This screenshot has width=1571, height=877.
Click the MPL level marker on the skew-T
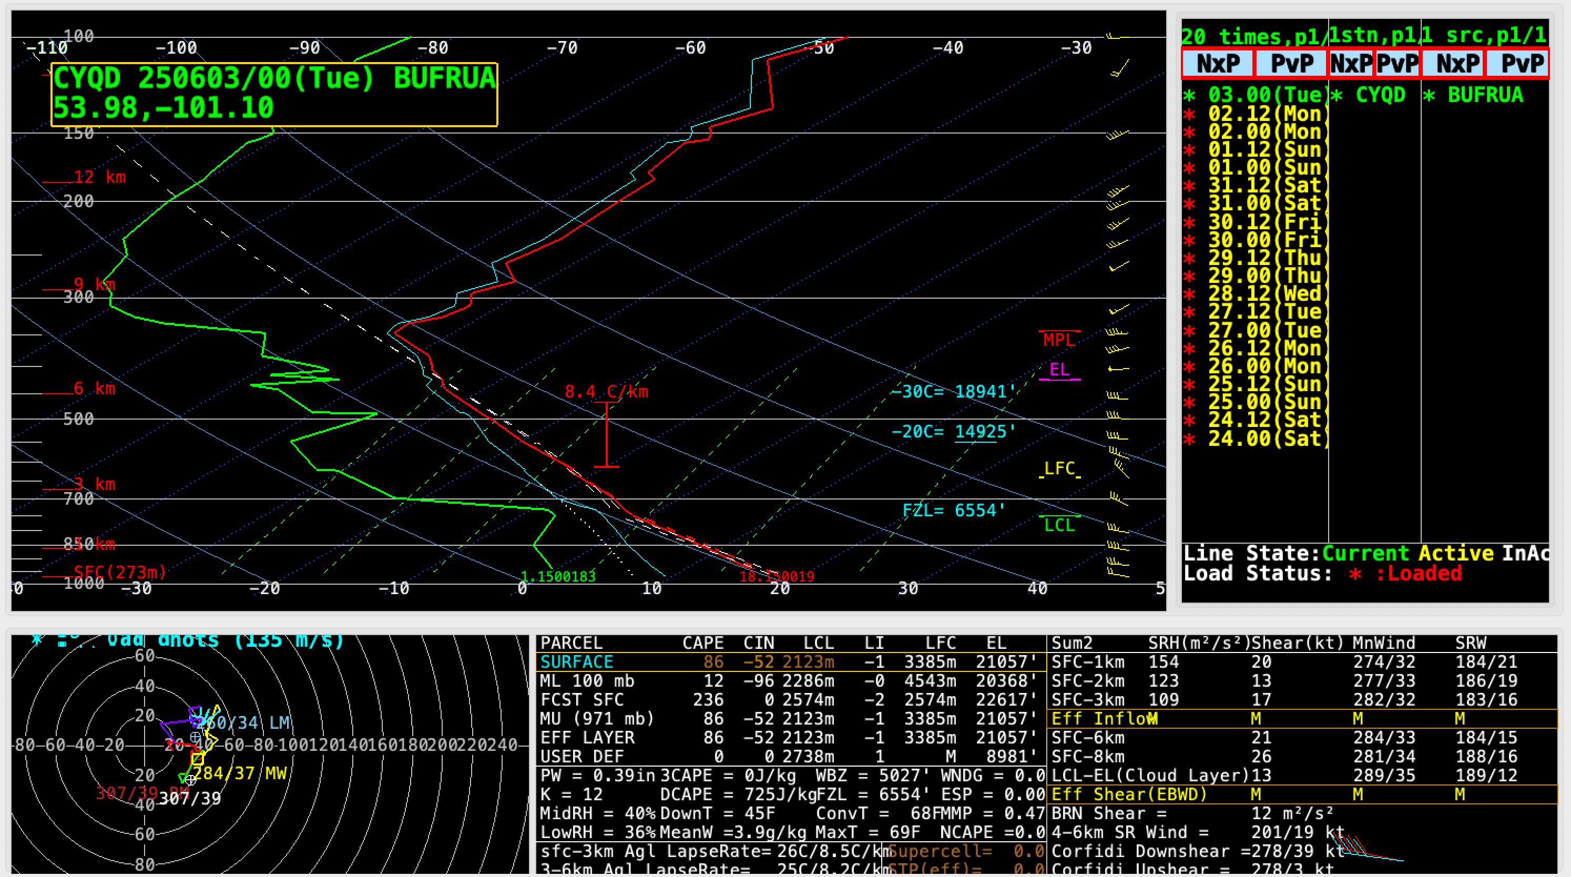[x=1059, y=340]
